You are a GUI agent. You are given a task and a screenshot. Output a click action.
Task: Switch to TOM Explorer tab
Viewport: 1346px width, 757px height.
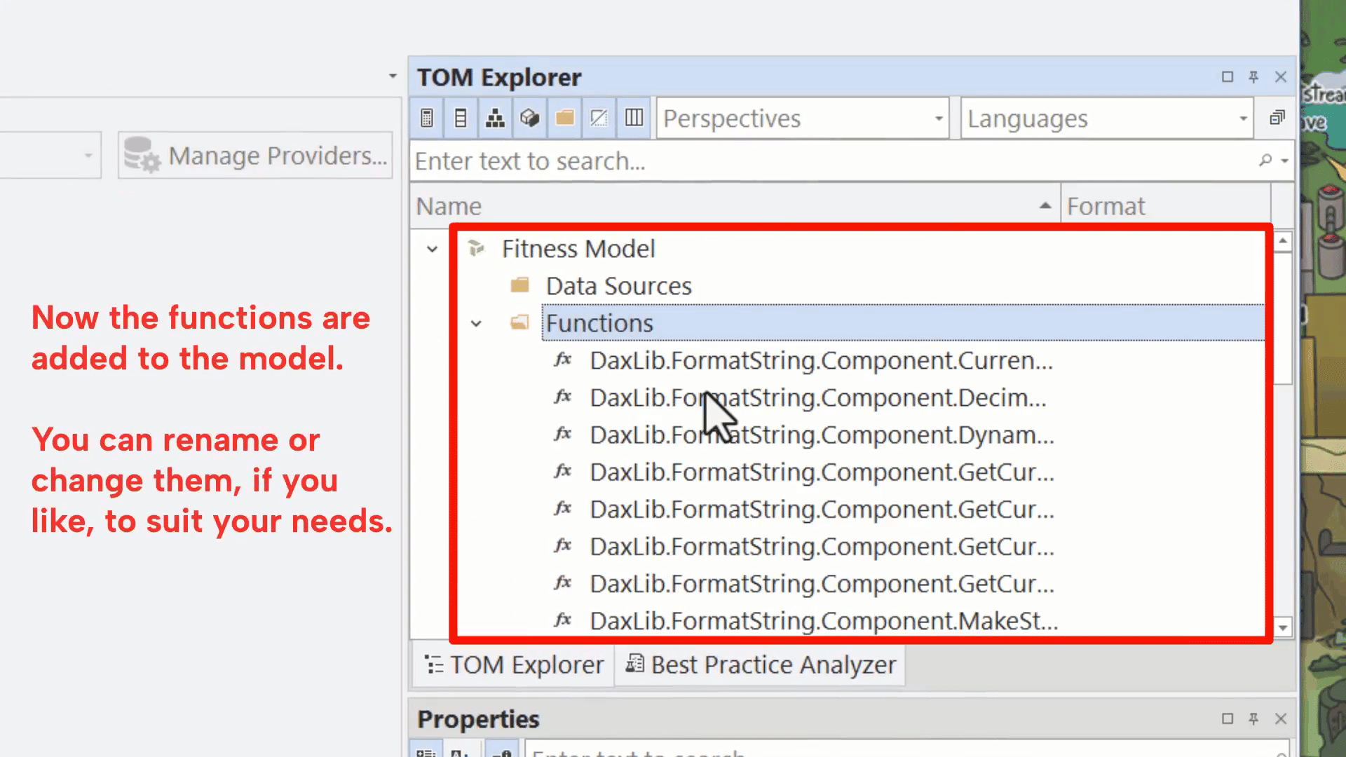click(514, 664)
